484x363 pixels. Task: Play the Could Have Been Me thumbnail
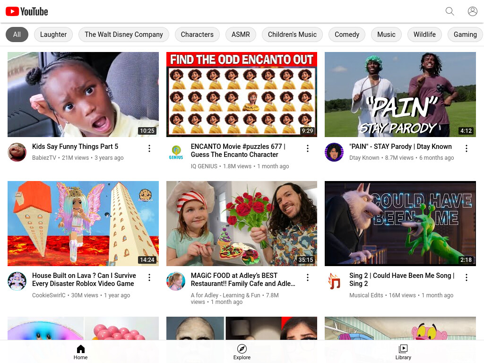click(400, 224)
